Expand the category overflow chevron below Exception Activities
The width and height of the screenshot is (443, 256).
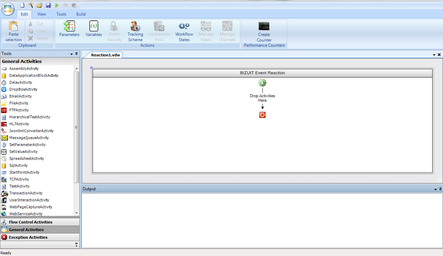[x=77, y=244]
